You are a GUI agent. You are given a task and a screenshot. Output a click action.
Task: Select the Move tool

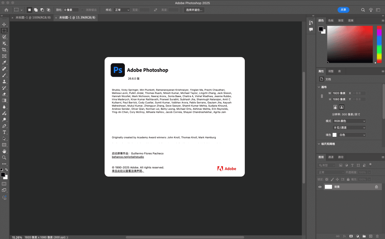click(x=4, y=24)
